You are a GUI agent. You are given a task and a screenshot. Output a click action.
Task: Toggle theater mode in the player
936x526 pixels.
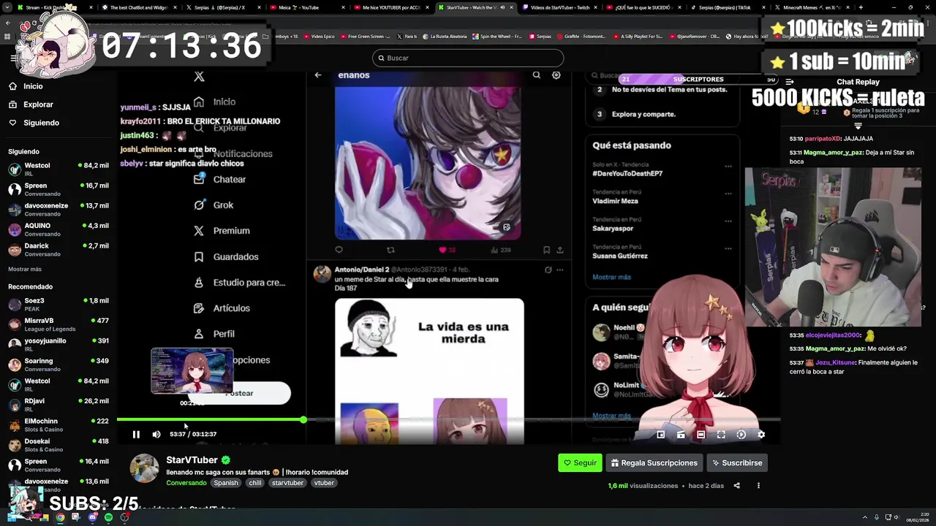tap(701, 435)
